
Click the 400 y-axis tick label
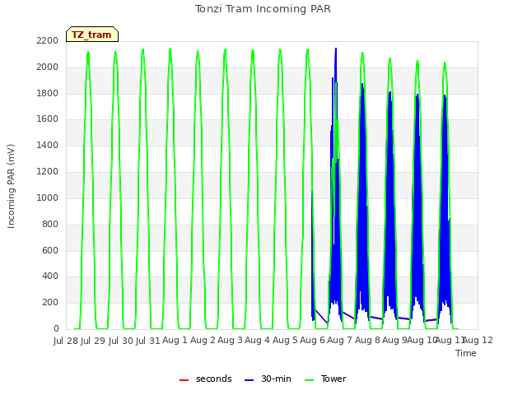[x=50, y=276]
